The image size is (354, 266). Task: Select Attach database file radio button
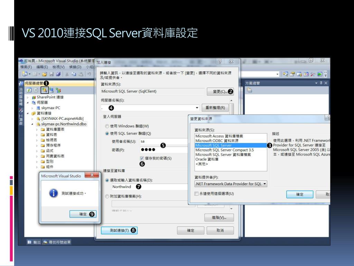tap(107, 196)
